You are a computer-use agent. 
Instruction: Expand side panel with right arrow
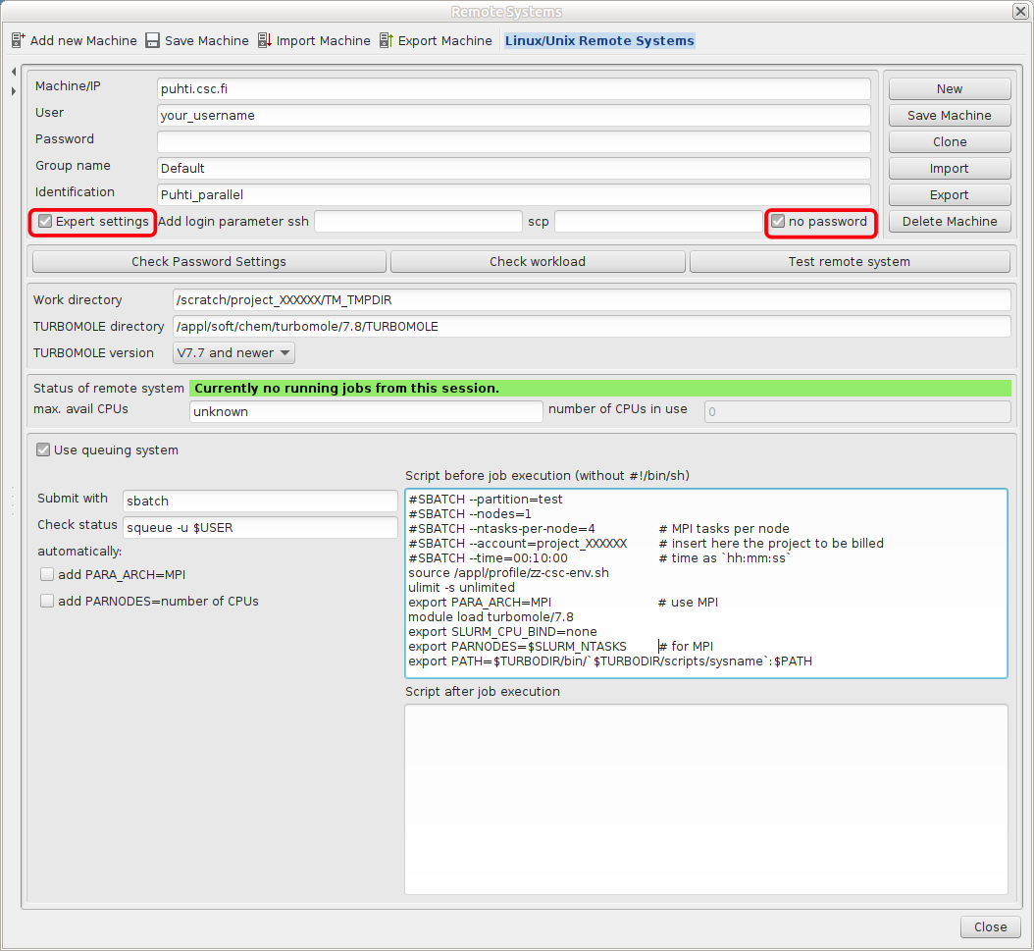[14, 91]
